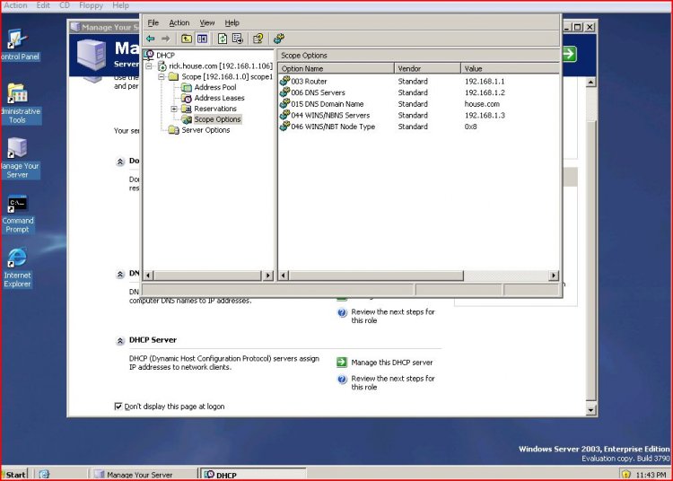Click the Manage Your Server vertical scrollbar thumb
Image resolution: width=673 pixels, height=481 pixels.
[591, 260]
